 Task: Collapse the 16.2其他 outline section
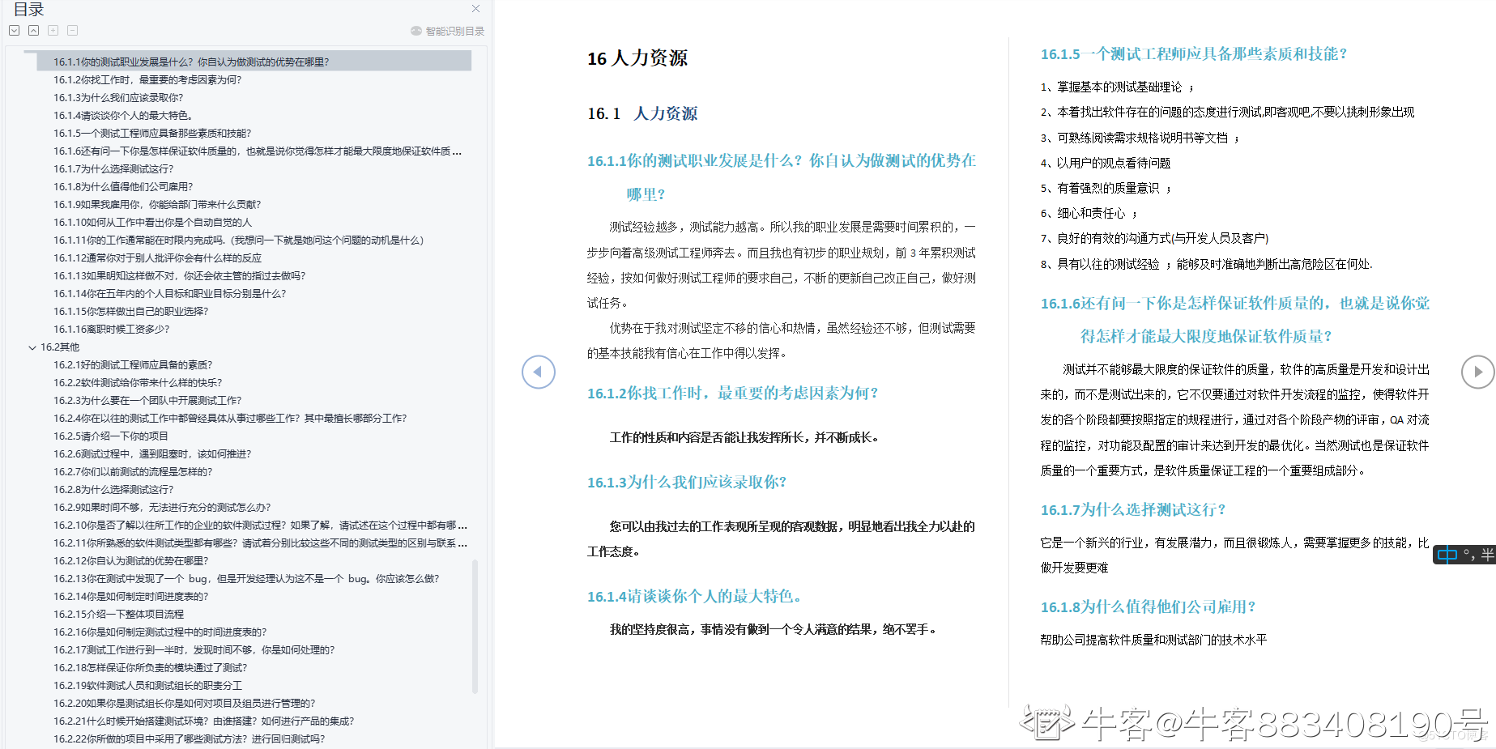pos(32,347)
